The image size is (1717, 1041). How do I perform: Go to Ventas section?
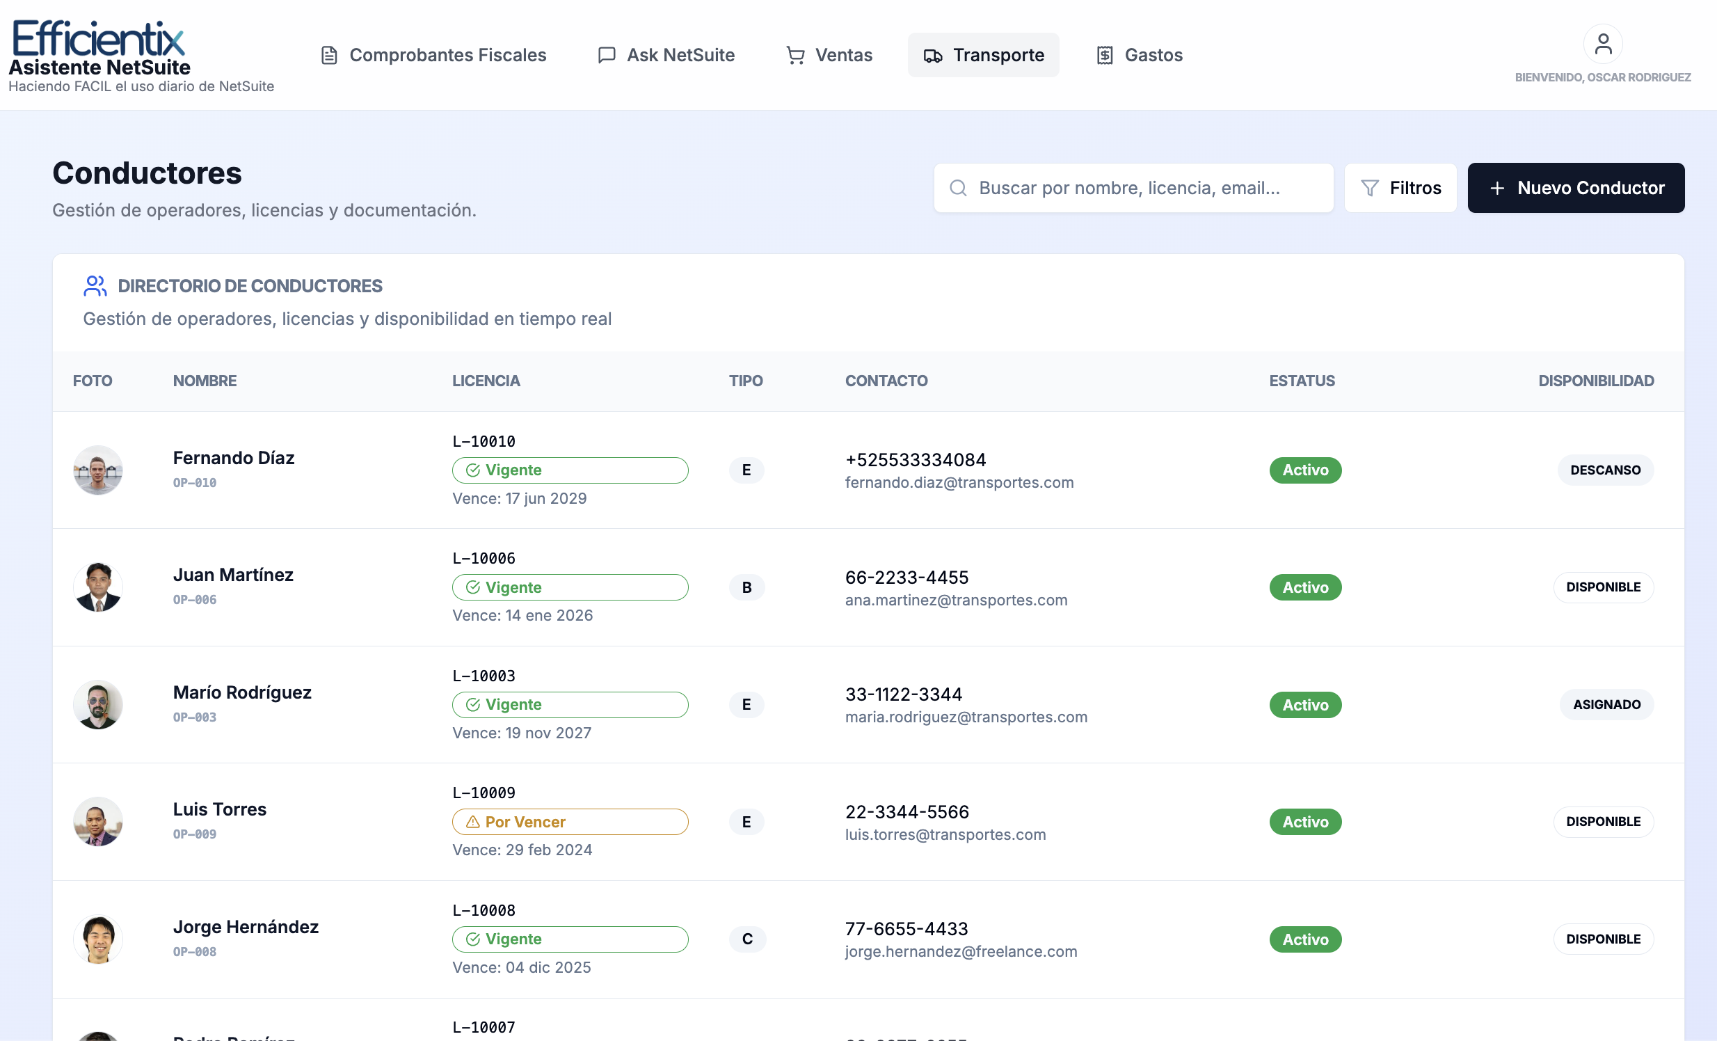pyautogui.click(x=829, y=55)
